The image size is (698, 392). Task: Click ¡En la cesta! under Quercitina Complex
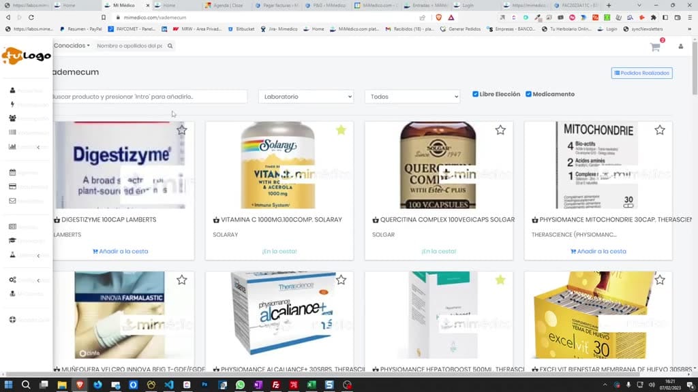pyautogui.click(x=438, y=251)
